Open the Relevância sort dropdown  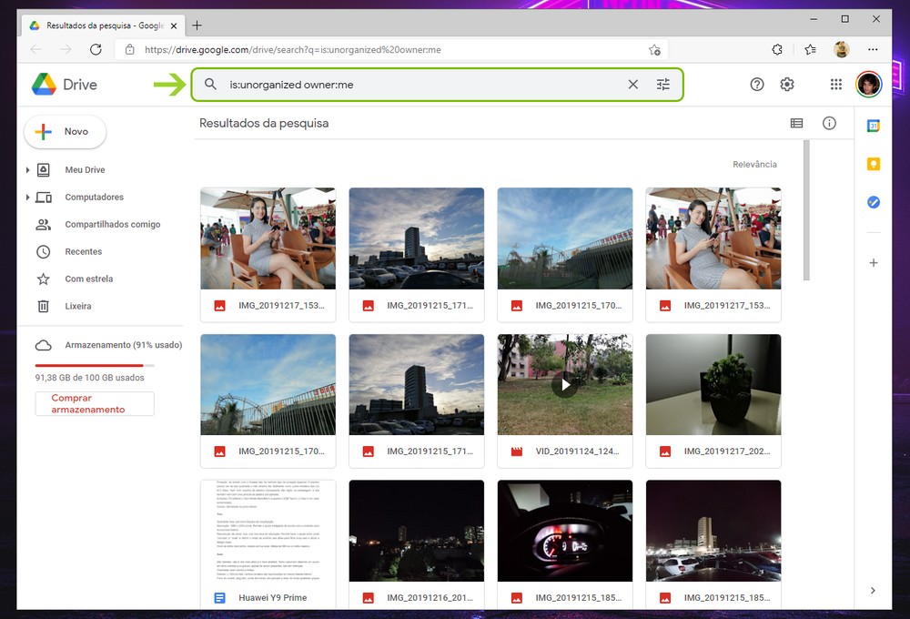tap(754, 165)
